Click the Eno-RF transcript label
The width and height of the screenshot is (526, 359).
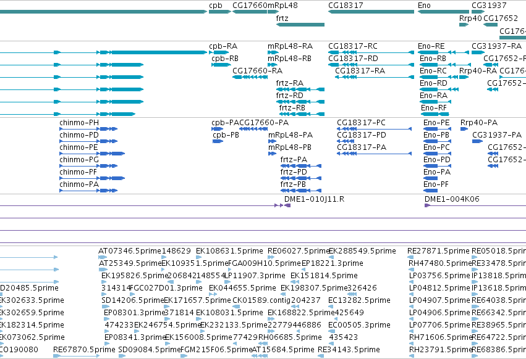tap(434, 108)
